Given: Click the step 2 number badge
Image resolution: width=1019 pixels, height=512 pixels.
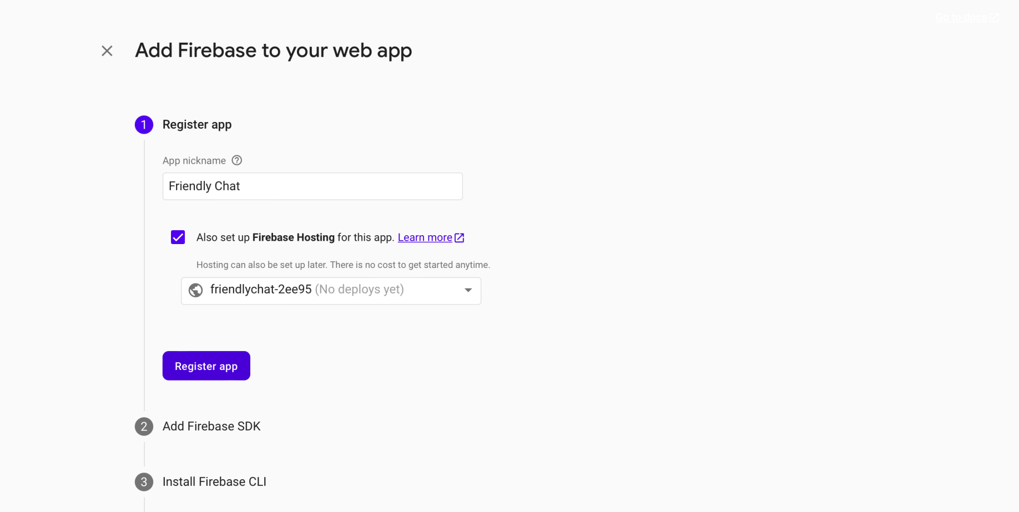Looking at the screenshot, I should pyautogui.click(x=144, y=427).
